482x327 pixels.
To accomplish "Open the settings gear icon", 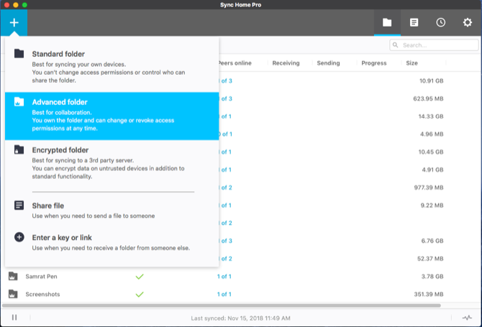I will pos(467,22).
